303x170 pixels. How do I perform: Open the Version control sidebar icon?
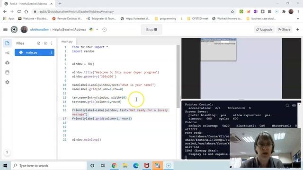click(7, 53)
